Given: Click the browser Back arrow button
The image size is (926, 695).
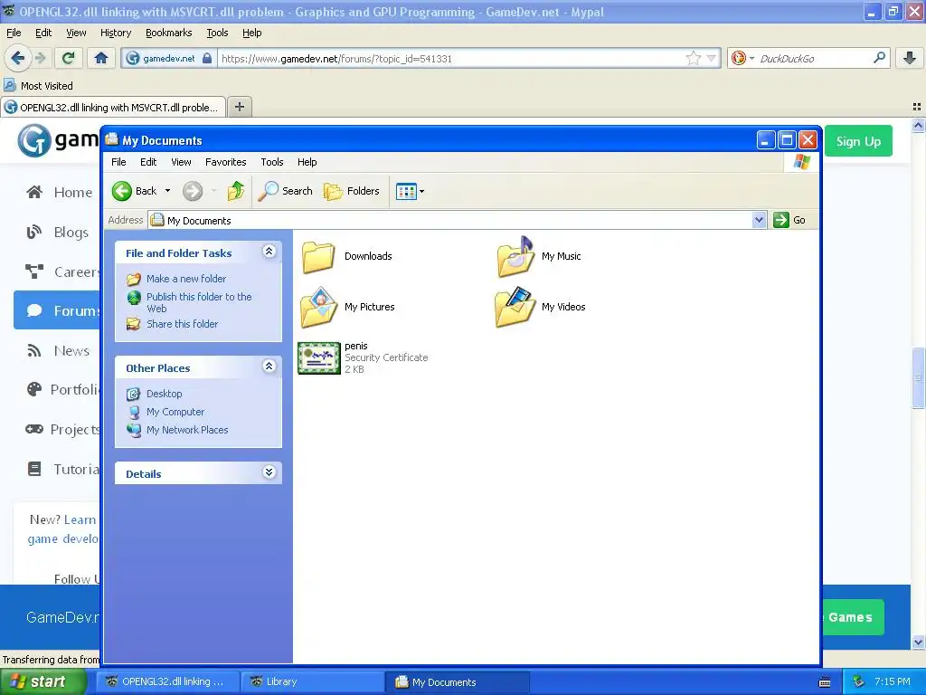Looking at the screenshot, I should 18,58.
